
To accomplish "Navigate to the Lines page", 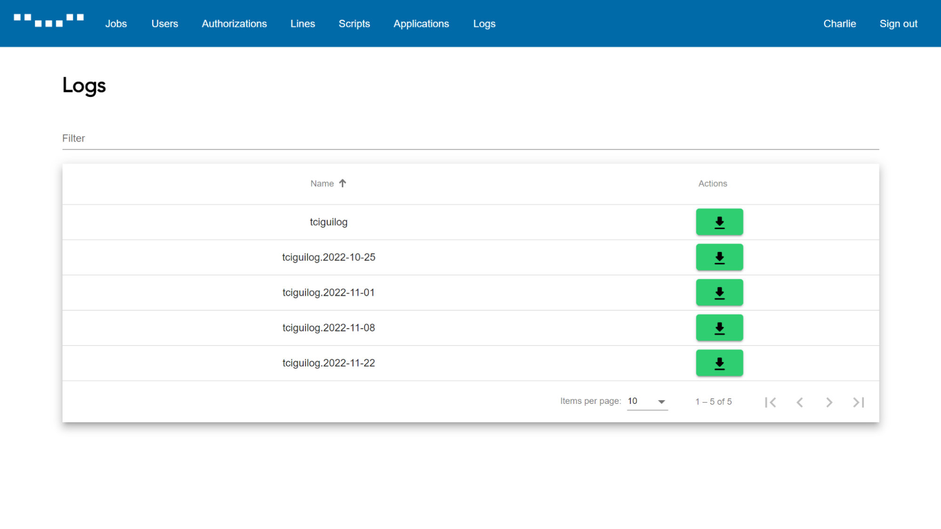I will (x=303, y=24).
